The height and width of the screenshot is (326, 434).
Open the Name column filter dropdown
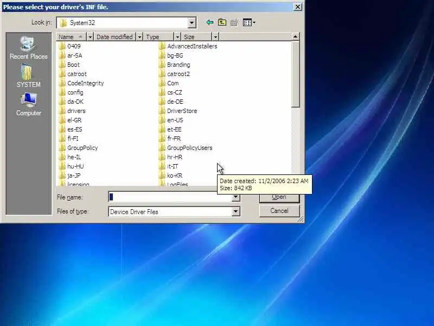[90, 37]
